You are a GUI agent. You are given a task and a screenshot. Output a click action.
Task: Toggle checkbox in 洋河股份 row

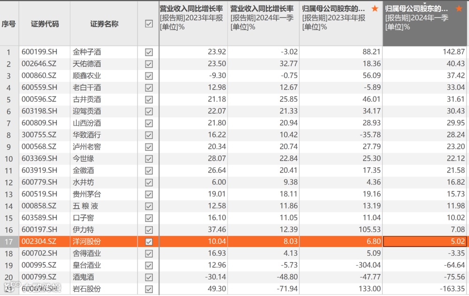tap(149, 242)
